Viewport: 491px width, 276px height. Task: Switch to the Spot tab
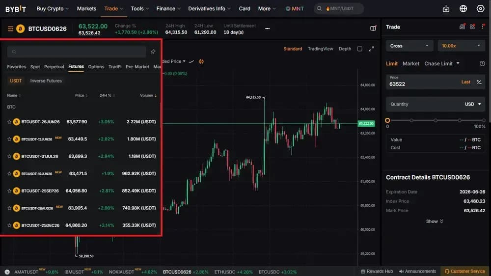pos(35,67)
